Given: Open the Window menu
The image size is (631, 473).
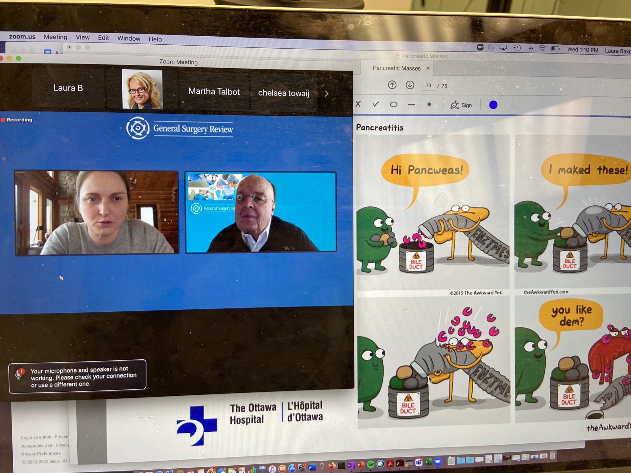Looking at the screenshot, I should [x=128, y=38].
